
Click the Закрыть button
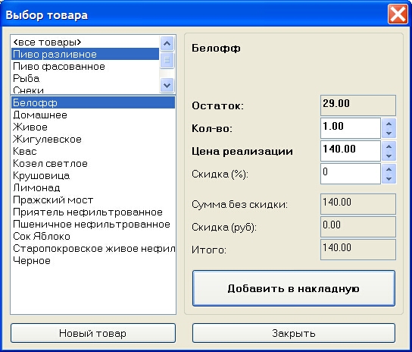[x=294, y=333]
